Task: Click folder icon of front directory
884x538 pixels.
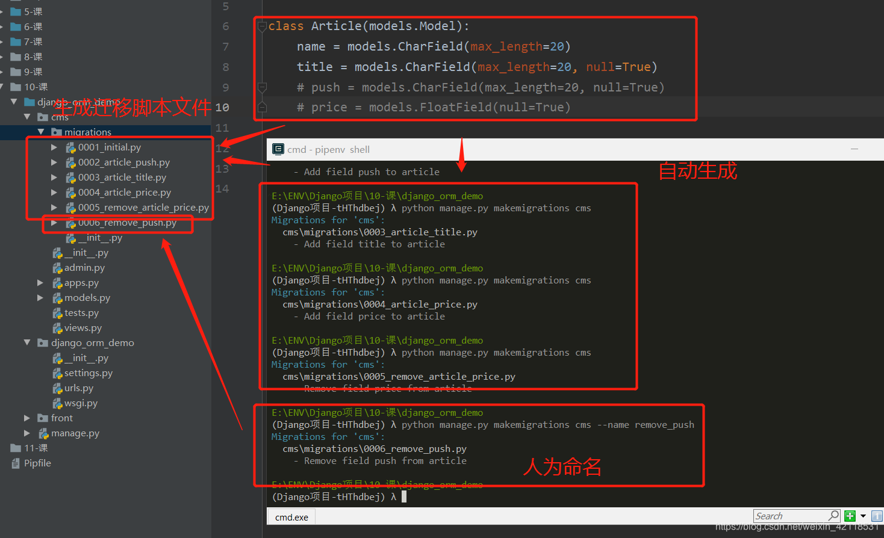Action: point(43,418)
